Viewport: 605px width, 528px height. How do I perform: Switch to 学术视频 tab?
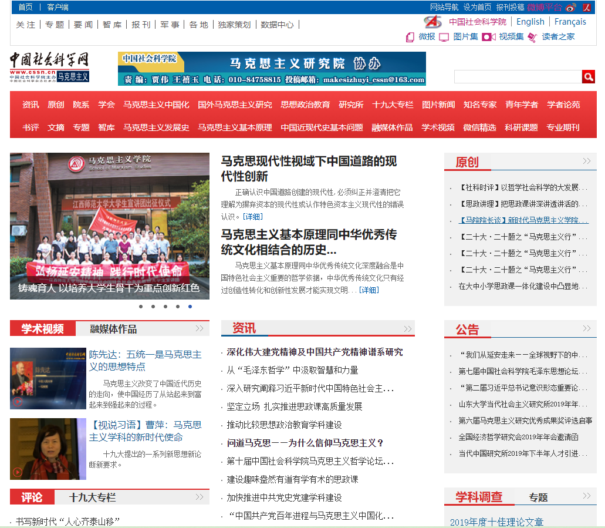(42, 329)
